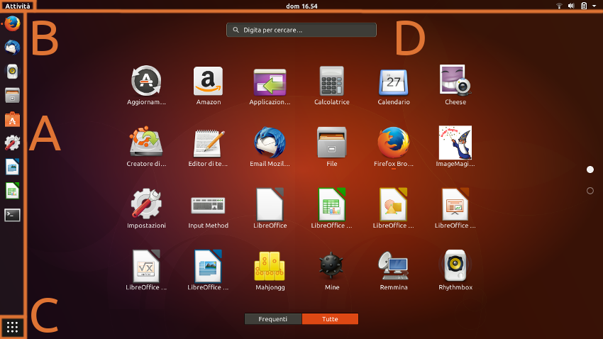Open Terminal from the dock
This screenshot has height=339, width=603.
point(13,215)
